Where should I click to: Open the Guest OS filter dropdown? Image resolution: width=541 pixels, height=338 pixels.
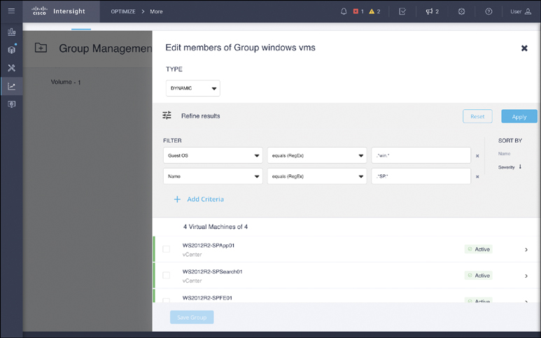tap(213, 155)
